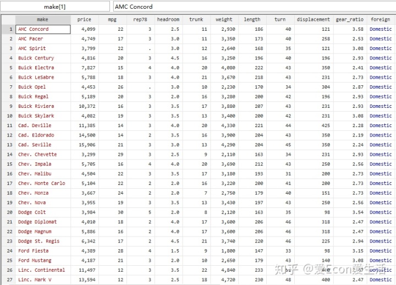Click headroom 1.5 for Ford Fiesta
The height and width of the screenshot is (285, 396).
point(169,251)
